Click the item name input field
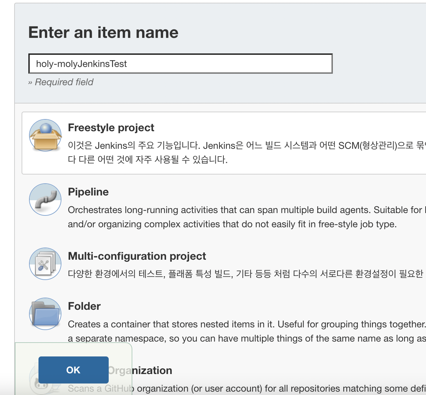426x395 pixels. pyautogui.click(x=181, y=64)
